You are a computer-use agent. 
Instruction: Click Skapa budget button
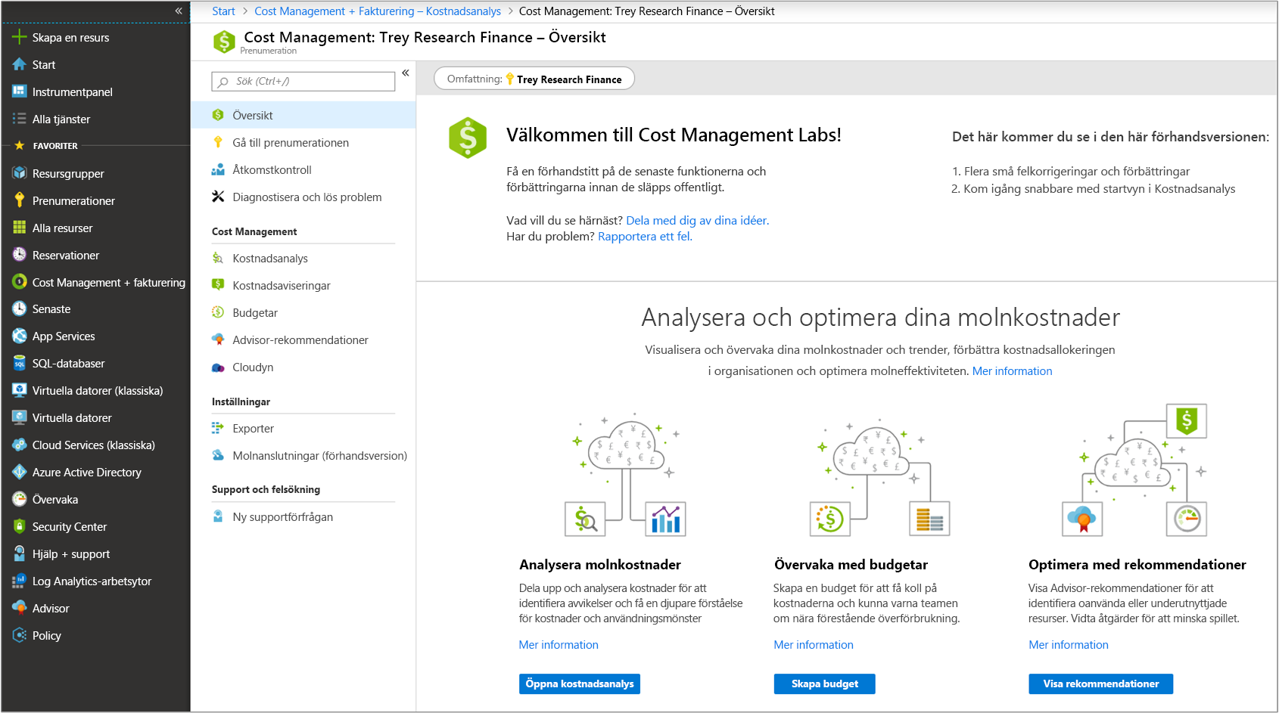pyautogui.click(x=825, y=684)
